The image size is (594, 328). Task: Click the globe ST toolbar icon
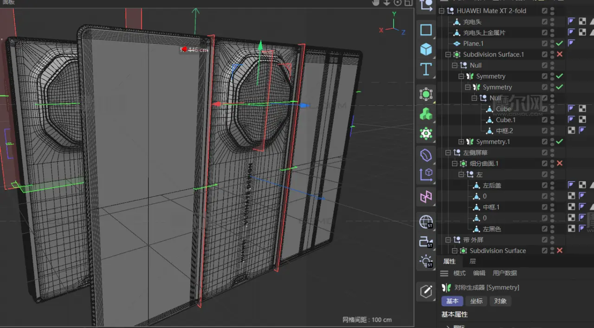(x=426, y=222)
